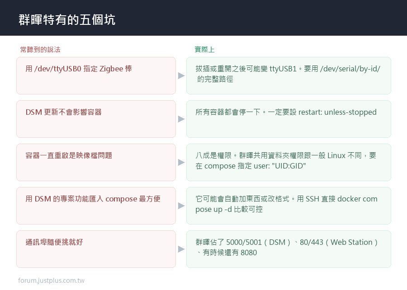The height and width of the screenshot is (290, 407).
Task: Click the title 群暉特有的五個坑
Action: pos(67,20)
